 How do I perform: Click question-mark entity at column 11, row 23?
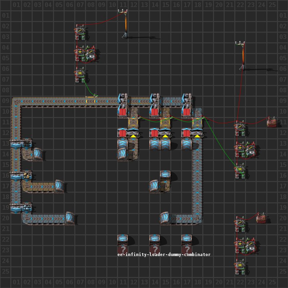click(x=123, y=249)
